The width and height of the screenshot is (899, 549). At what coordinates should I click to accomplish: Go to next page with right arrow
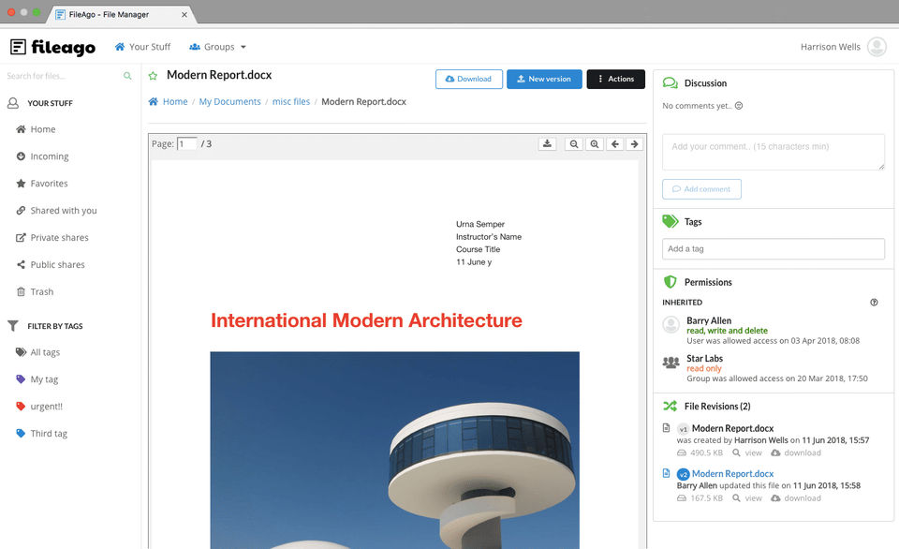point(635,144)
